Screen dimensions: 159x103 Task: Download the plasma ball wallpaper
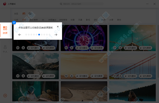(72, 48)
